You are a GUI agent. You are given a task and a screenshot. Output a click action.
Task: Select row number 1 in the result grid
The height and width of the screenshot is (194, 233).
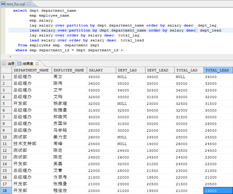[6, 77]
